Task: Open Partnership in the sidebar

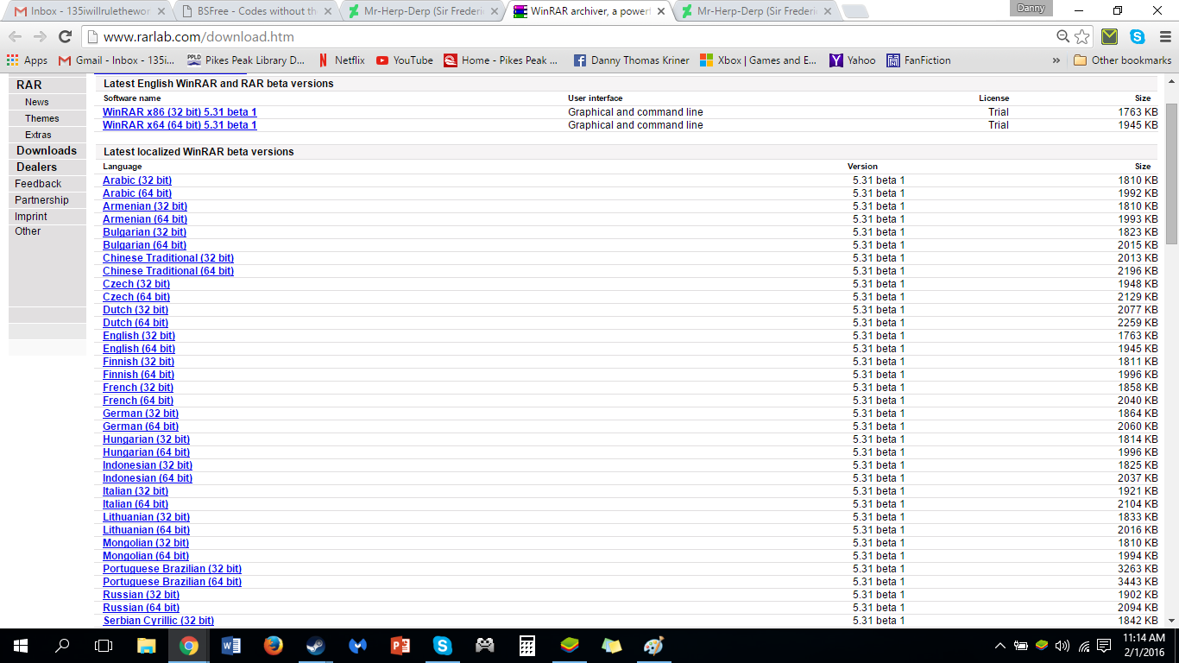Action: 41,200
